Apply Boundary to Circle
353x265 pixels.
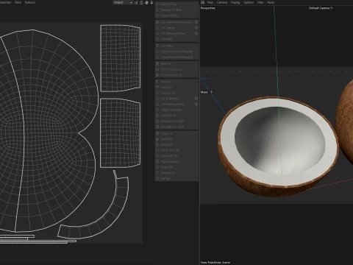pos(176,121)
